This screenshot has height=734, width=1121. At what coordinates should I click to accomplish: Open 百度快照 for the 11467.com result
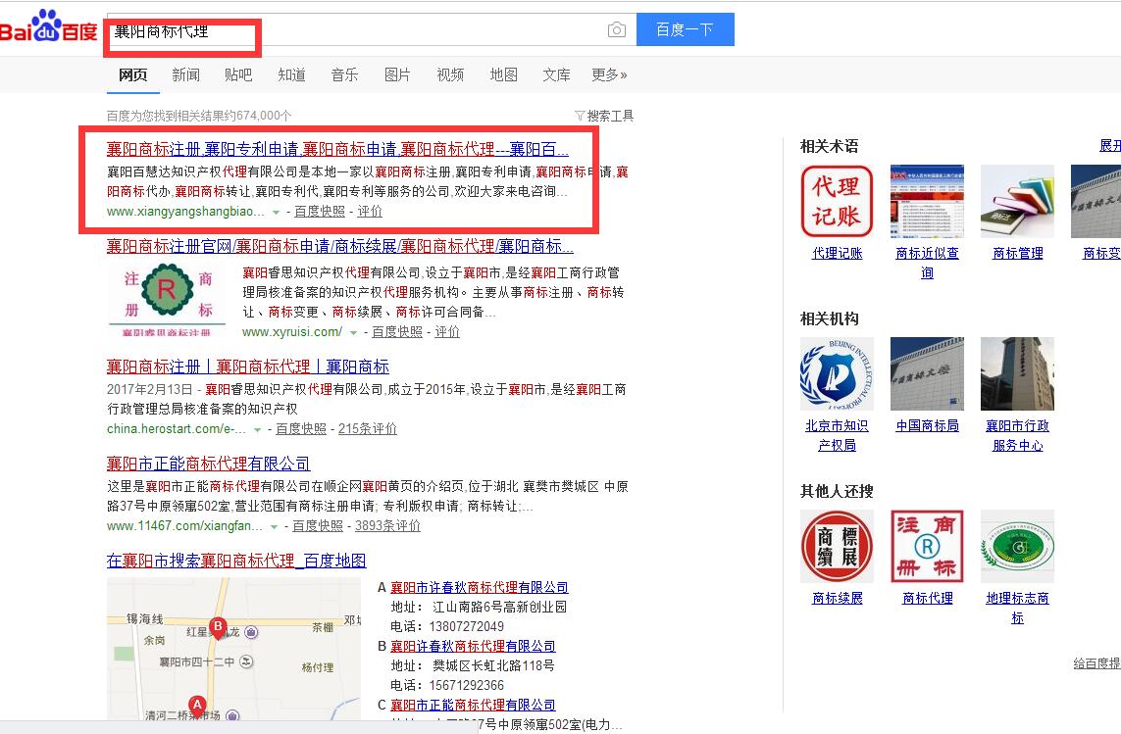pyautogui.click(x=318, y=526)
